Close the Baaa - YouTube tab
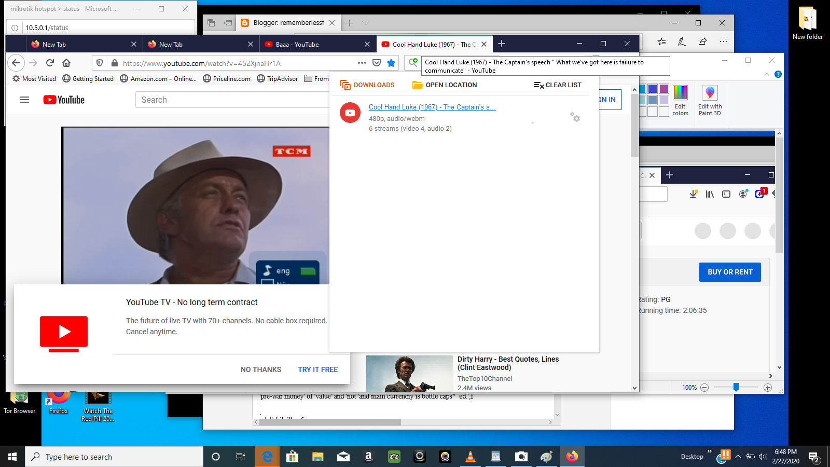This screenshot has height=467, width=830. (367, 44)
